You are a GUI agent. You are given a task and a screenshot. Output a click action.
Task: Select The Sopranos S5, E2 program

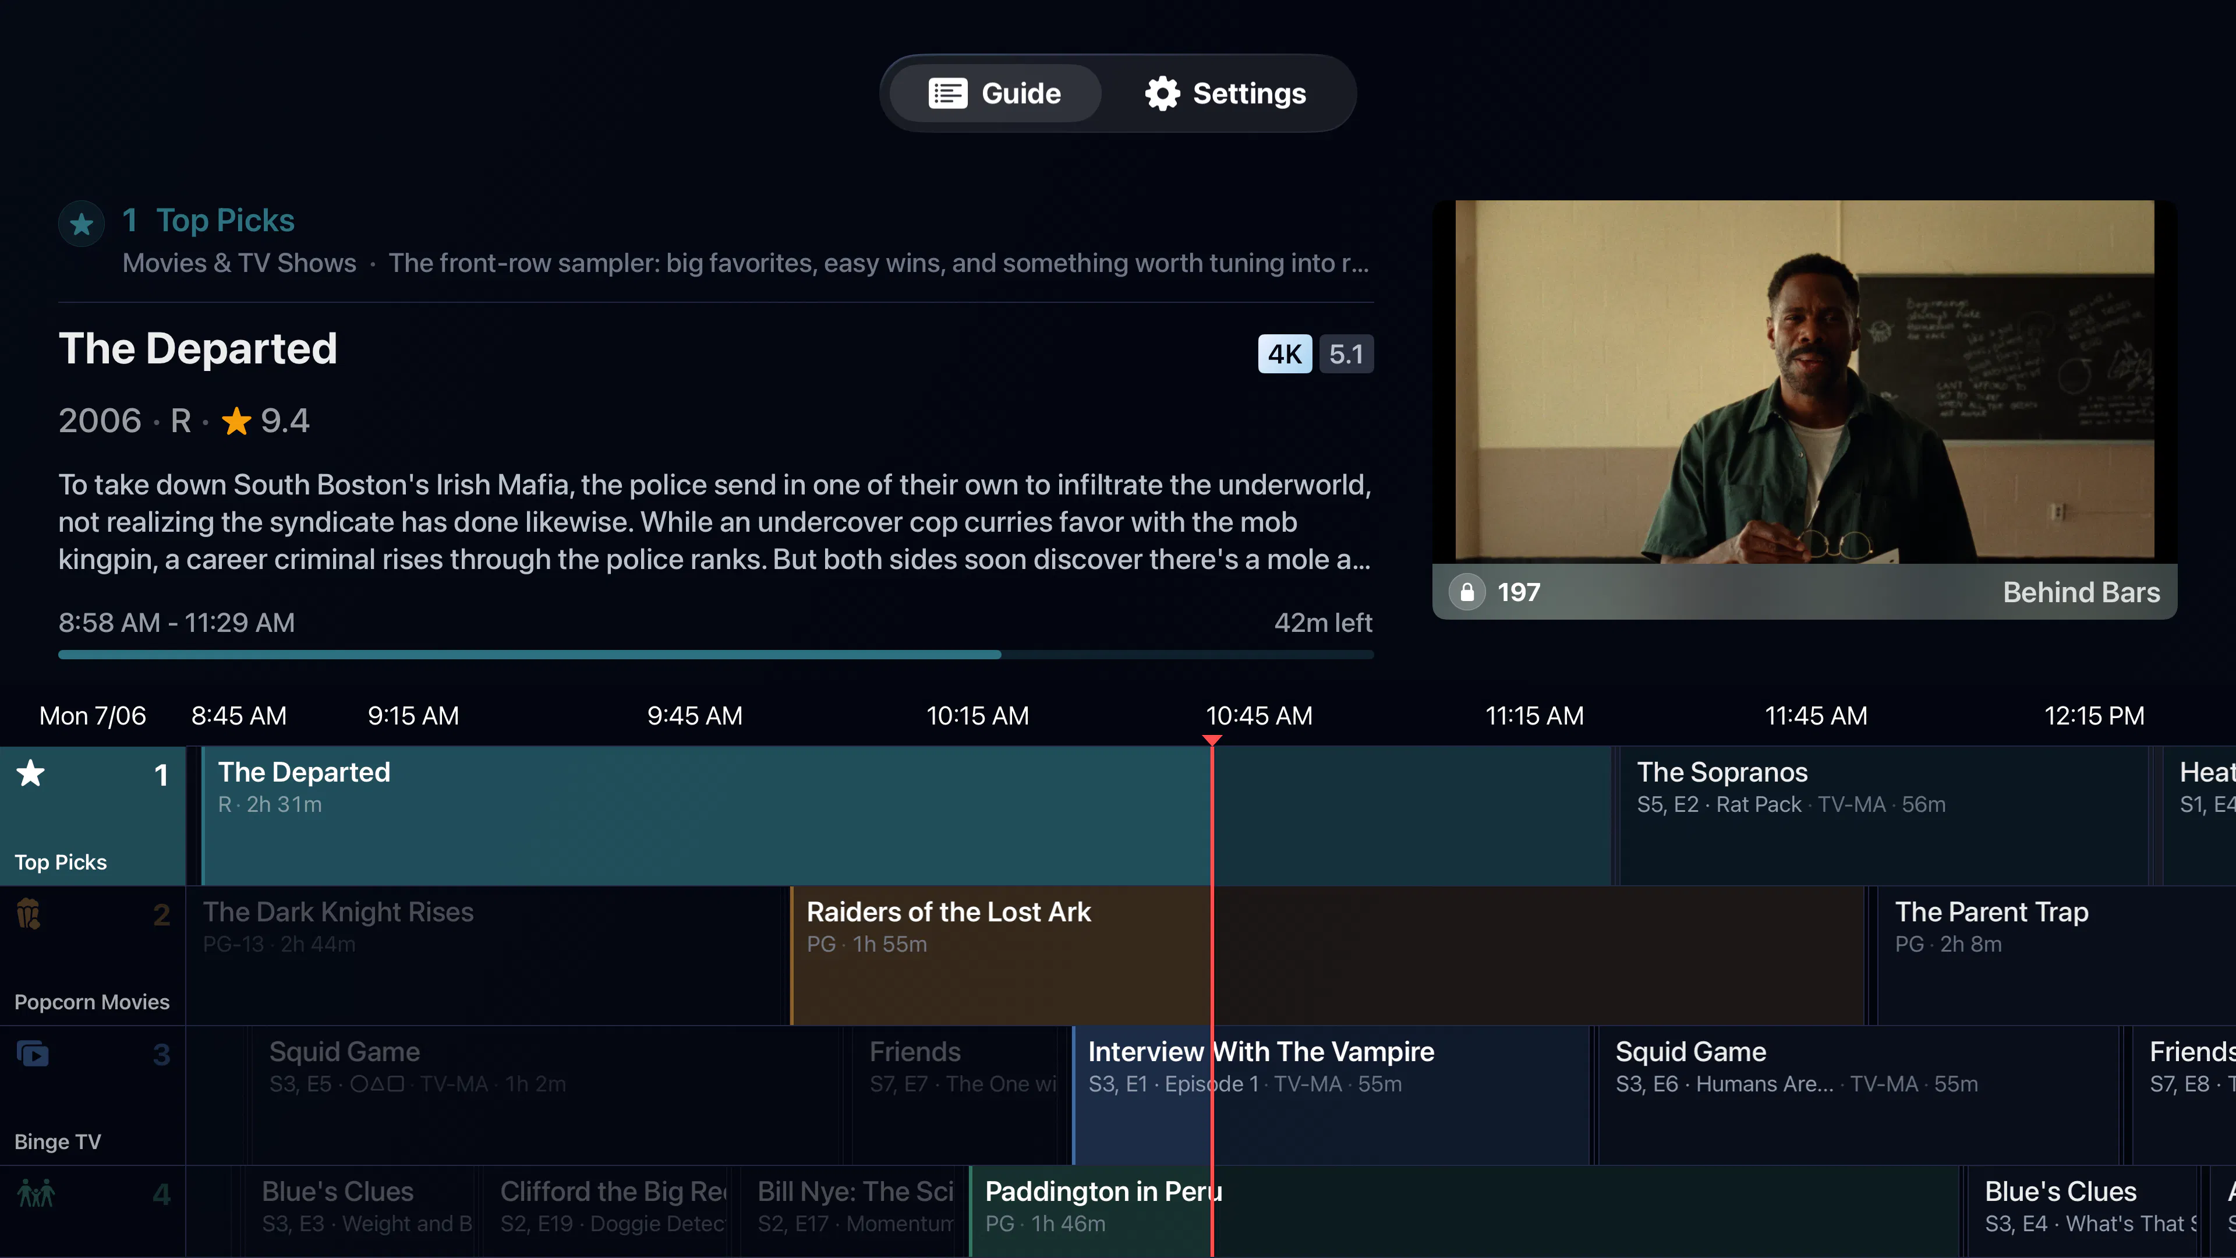1884,816
